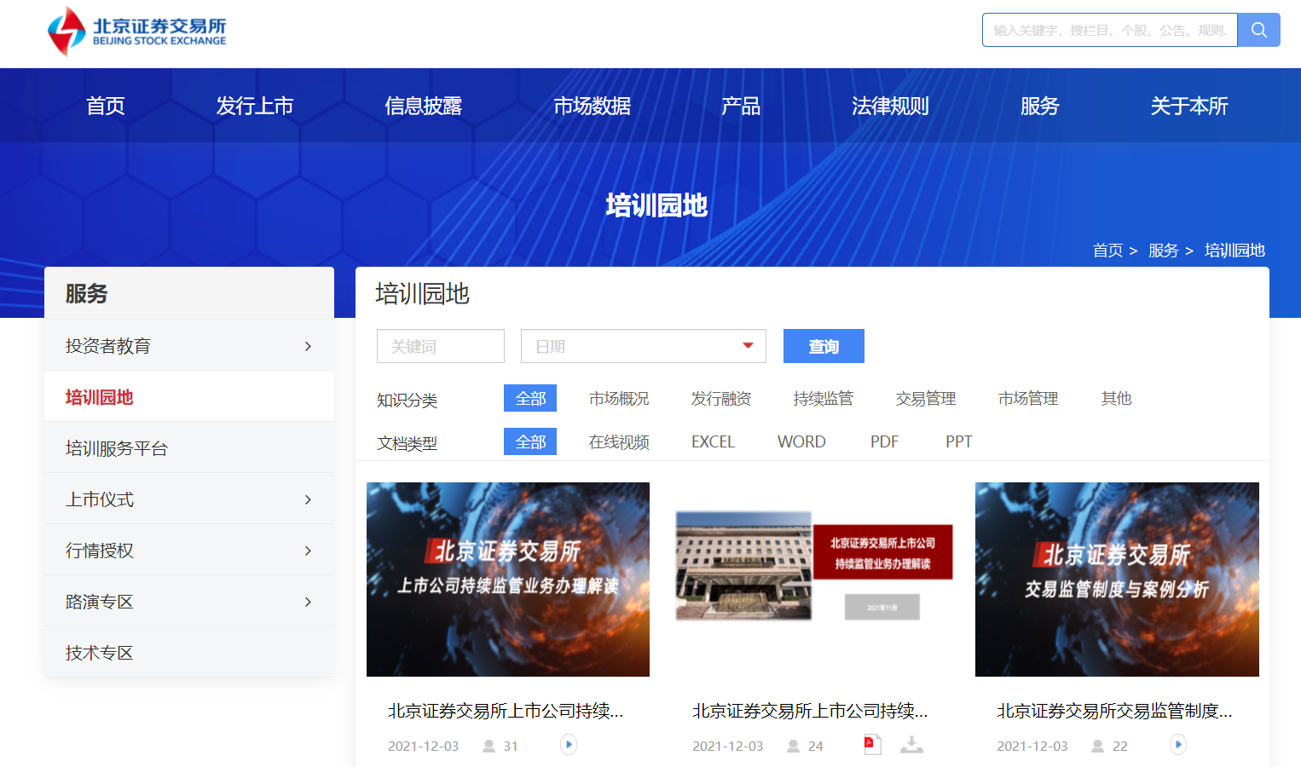This screenshot has width=1301, height=767.
Task: Open 路演专区 in the sidebar
Action: pos(189,601)
